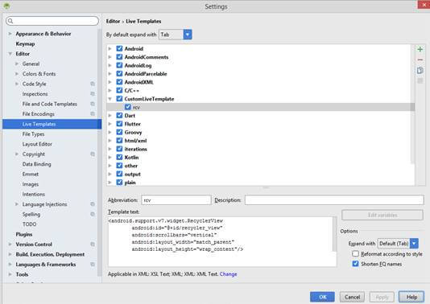The image size is (430, 304).
Task: Expand the Android template group arrow
Action: tap(110, 48)
